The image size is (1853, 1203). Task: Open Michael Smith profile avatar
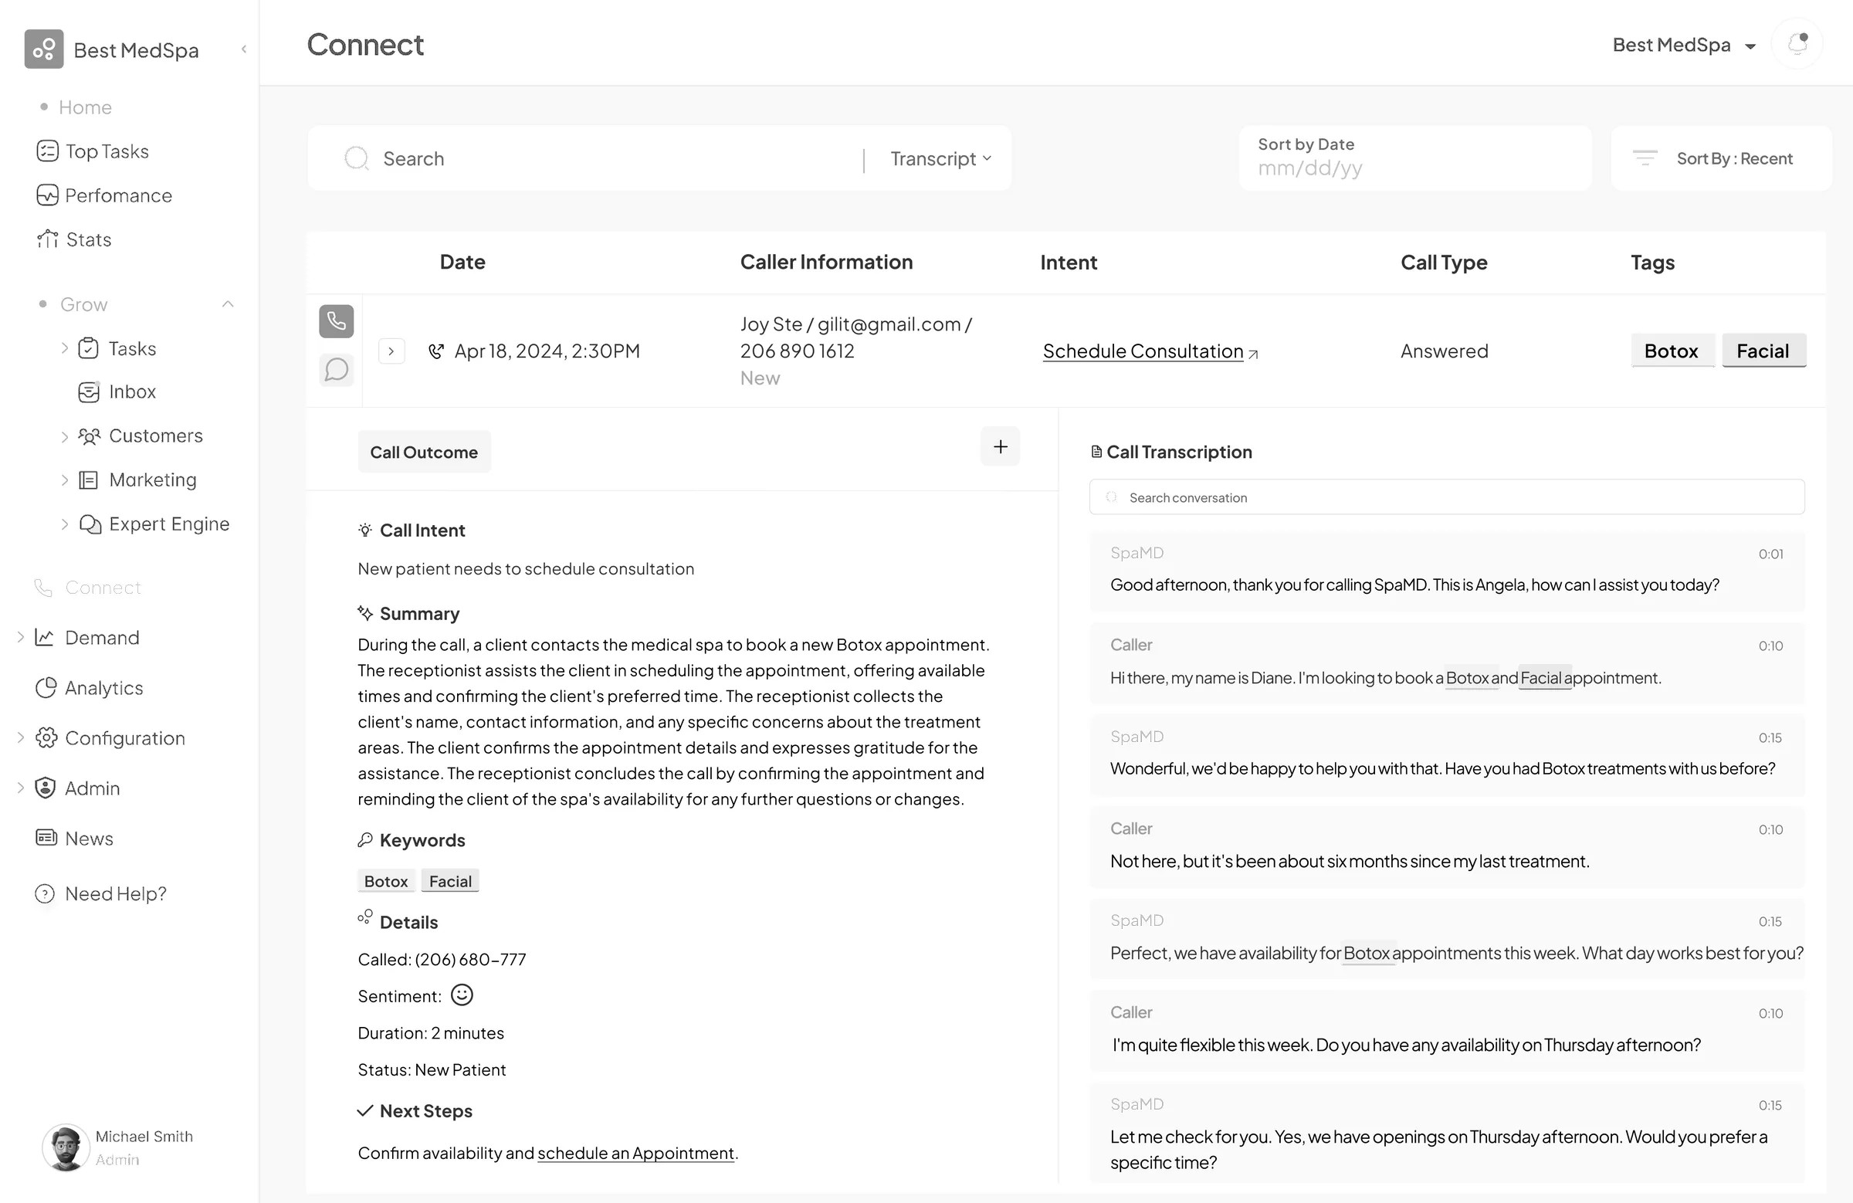(x=66, y=1147)
